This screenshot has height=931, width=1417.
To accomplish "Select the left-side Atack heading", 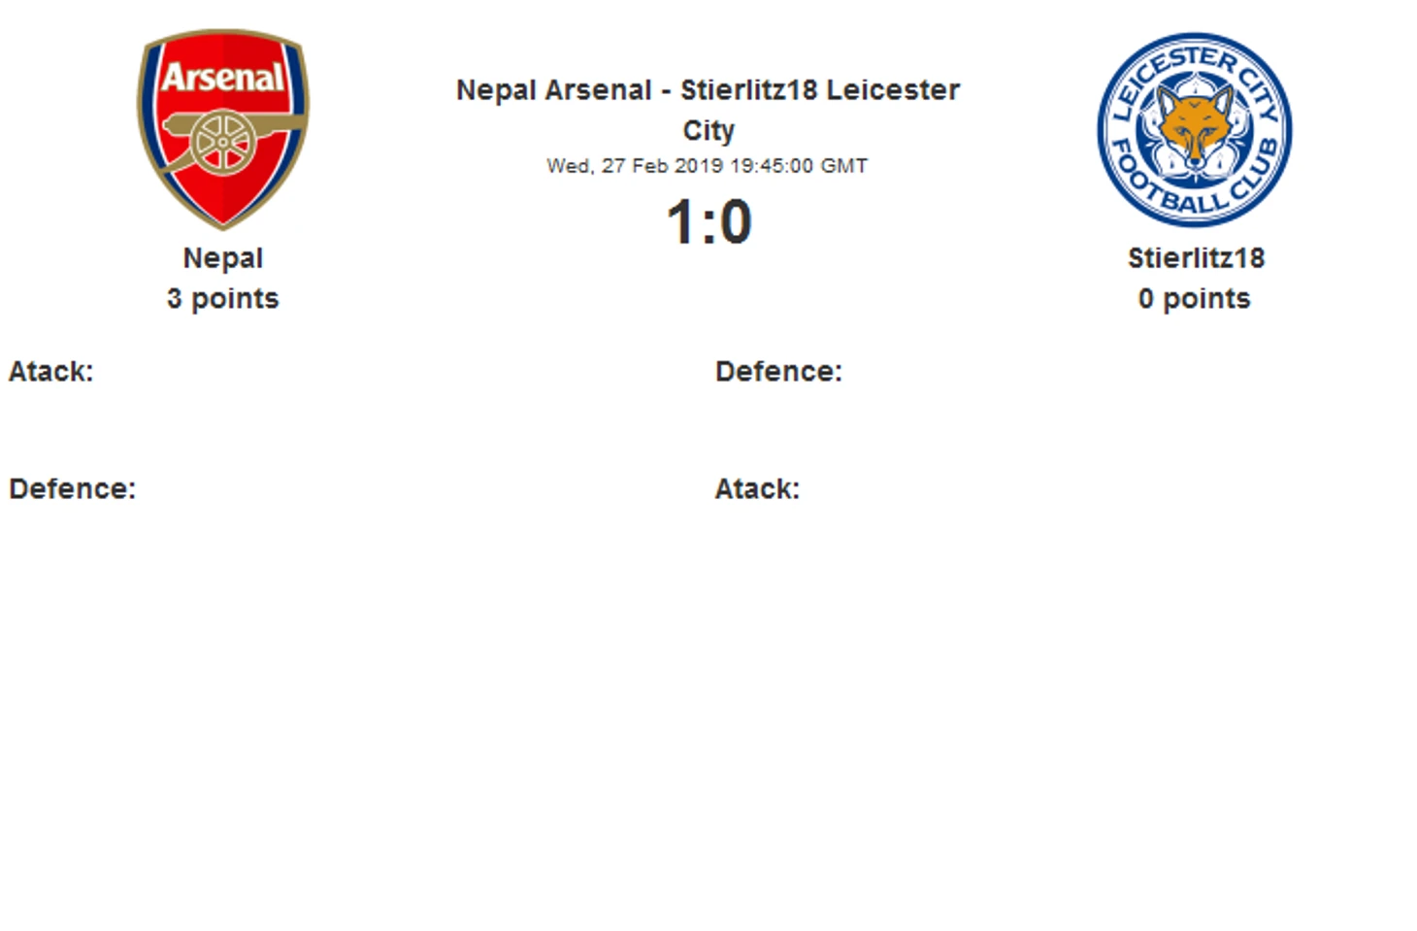I will pos(51,372).
